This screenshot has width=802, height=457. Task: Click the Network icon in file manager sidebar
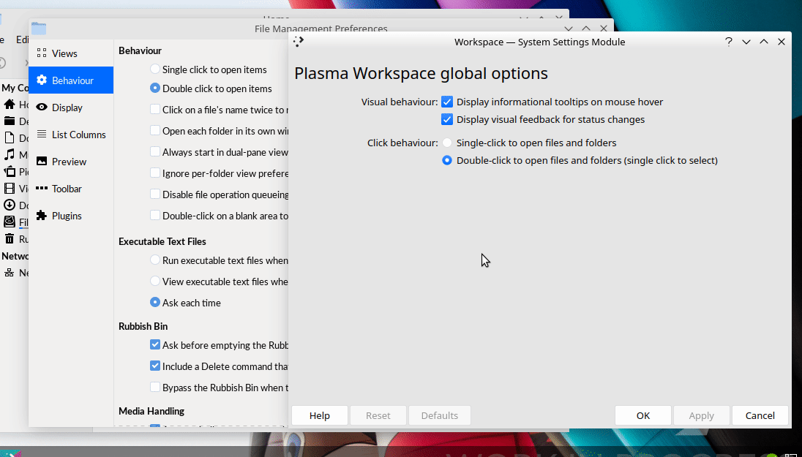(x=10, y=273)
